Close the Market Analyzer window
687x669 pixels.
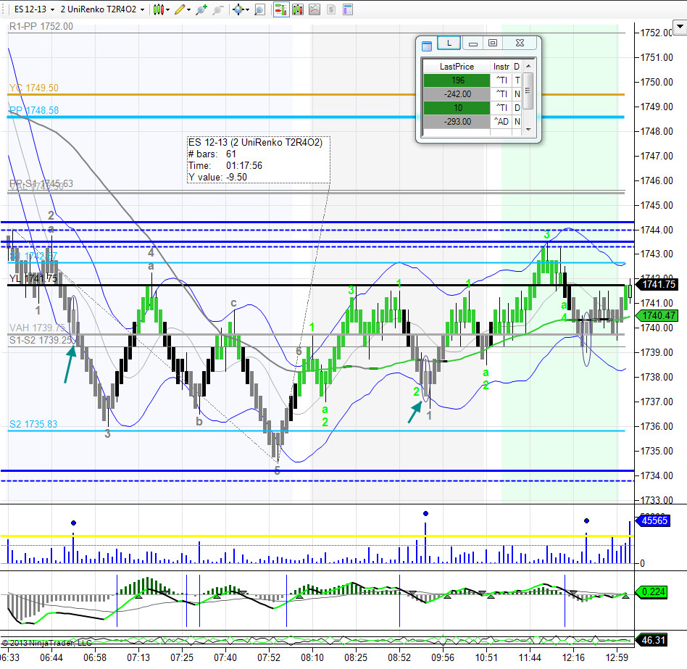520,43
